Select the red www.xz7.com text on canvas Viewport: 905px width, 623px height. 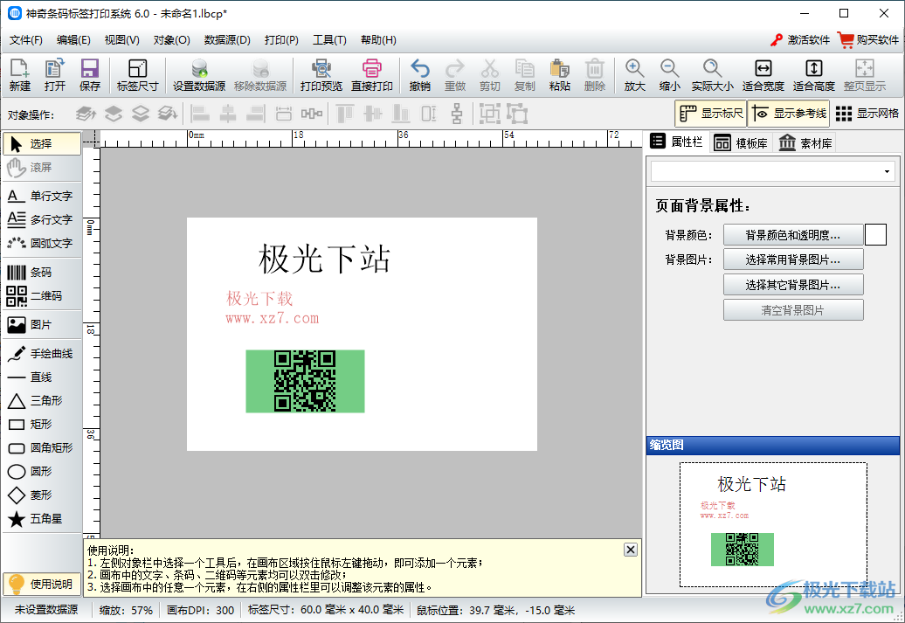[x=272, y=318]
